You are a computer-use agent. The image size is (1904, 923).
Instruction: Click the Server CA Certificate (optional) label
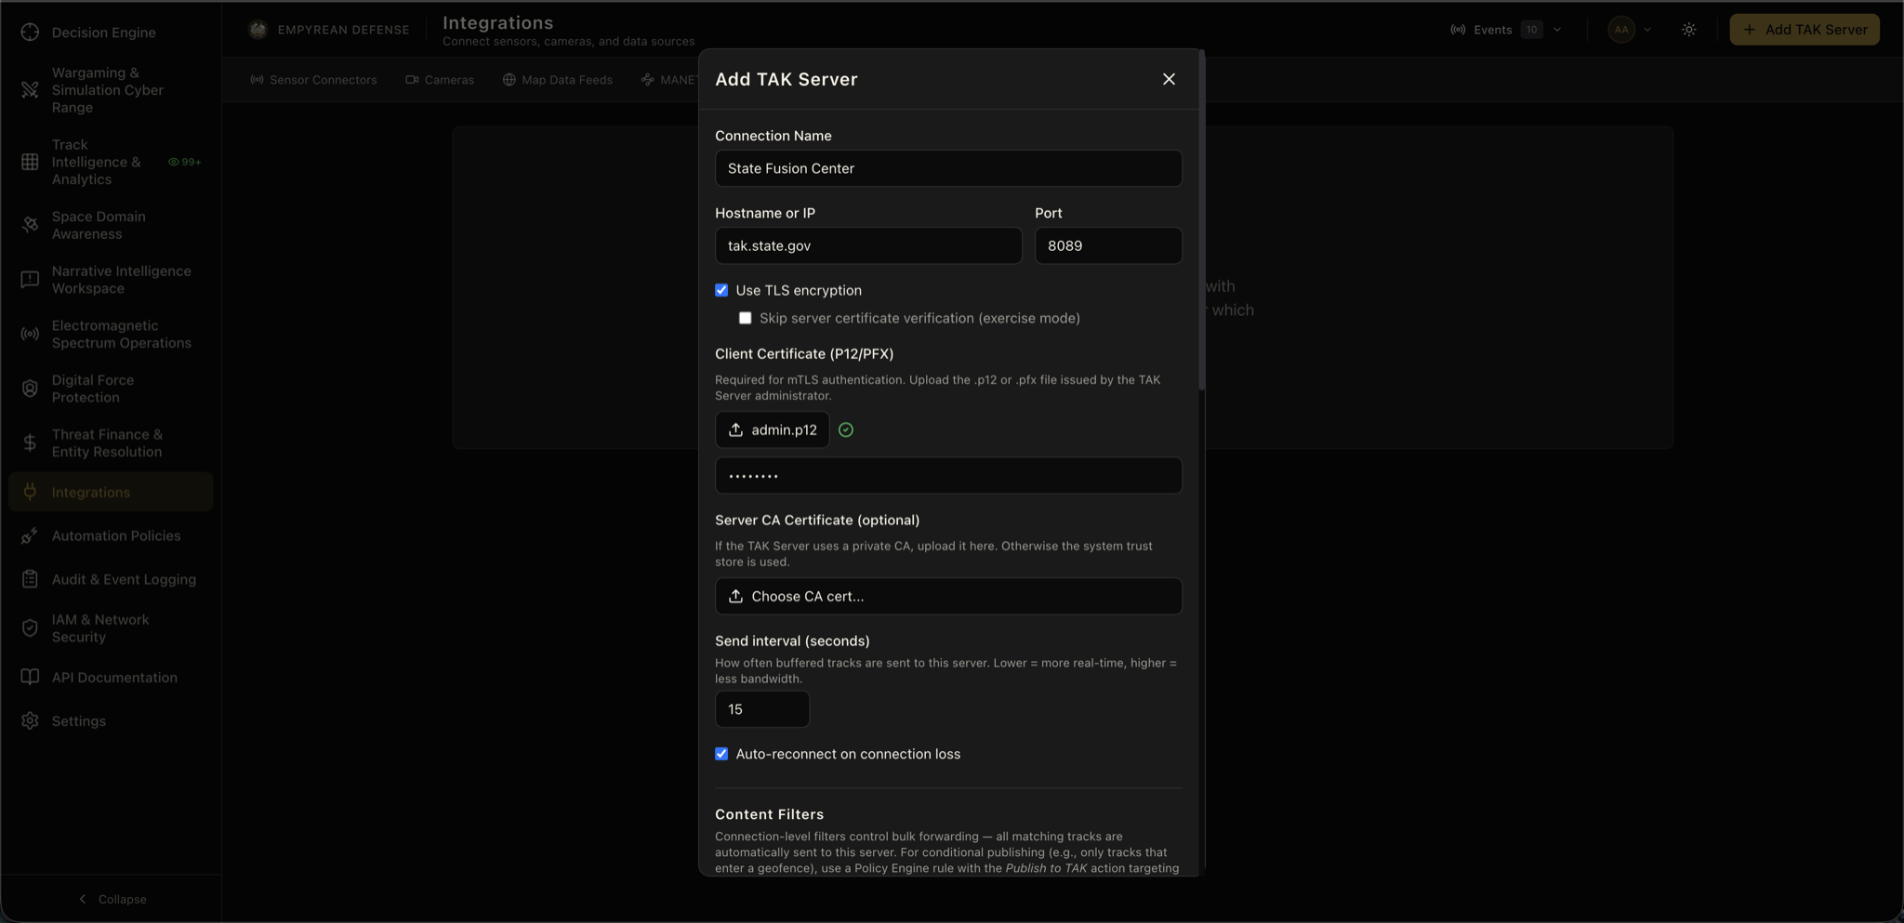[817, 521]
